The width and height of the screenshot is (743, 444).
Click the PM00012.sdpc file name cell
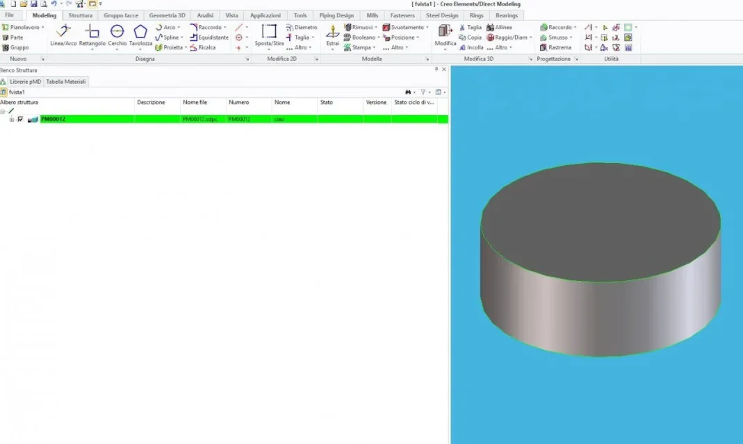[x=203, y=119]
